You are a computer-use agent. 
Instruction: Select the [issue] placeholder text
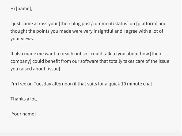(54, 69)
